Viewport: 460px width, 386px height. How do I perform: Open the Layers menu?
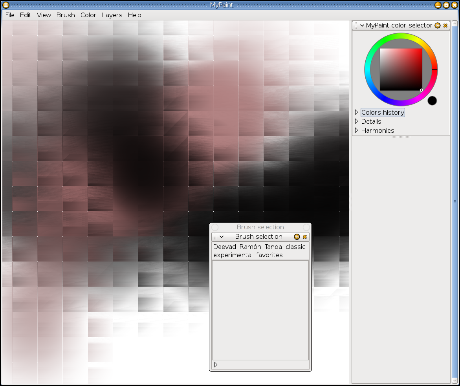tap(112, 15)
